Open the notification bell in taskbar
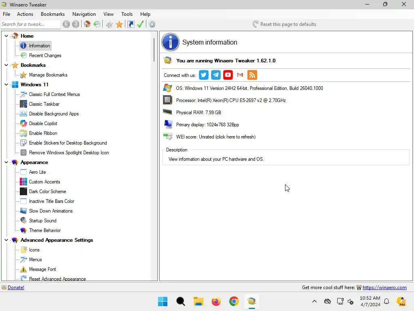The height and width of the screenshot is (311, 414). pyautogui.click(x=387, y=301)
